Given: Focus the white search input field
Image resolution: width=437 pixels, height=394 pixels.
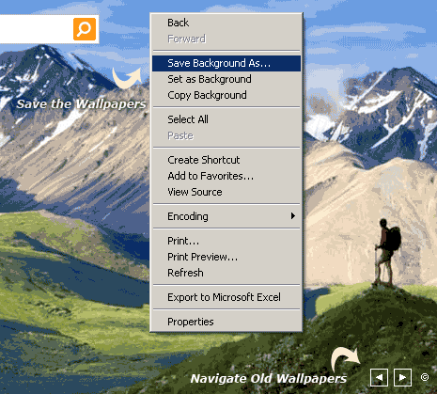Looking at the screenshot, I should [36, 29].
